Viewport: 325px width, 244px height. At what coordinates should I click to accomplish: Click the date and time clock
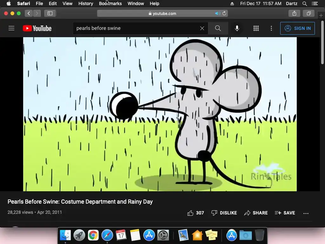pos(261,3)
